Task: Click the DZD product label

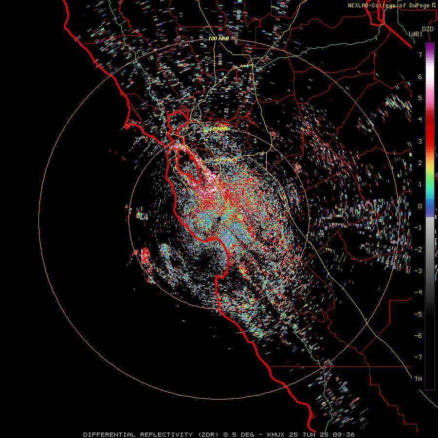Action: pyautogui.click(x=428, y=29)
